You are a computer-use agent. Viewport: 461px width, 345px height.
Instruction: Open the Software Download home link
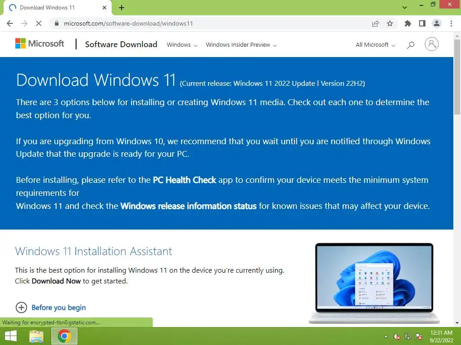coord(121,44)
